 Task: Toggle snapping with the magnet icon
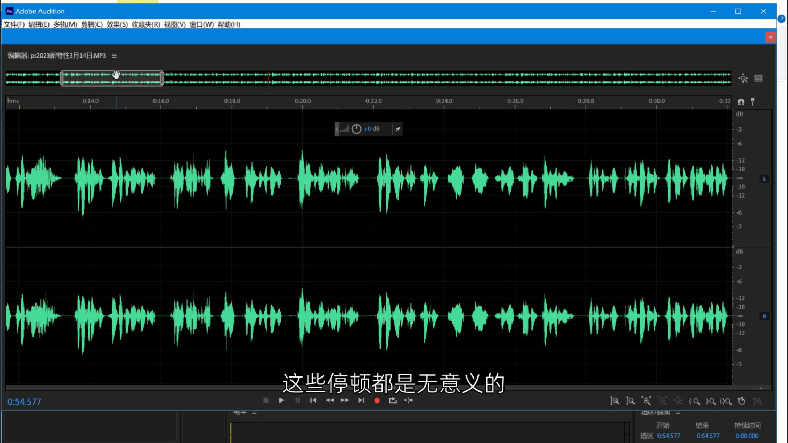point(741,102)
